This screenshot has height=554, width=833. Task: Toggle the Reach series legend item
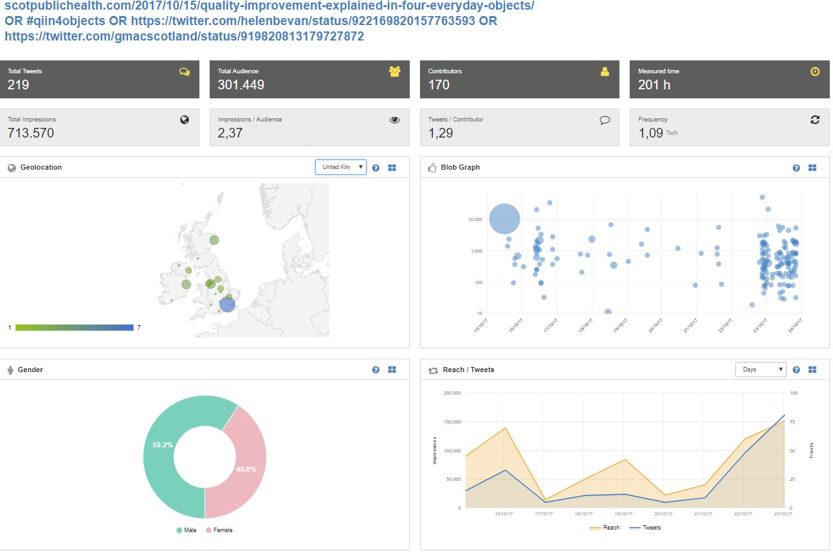pos(605,528)
